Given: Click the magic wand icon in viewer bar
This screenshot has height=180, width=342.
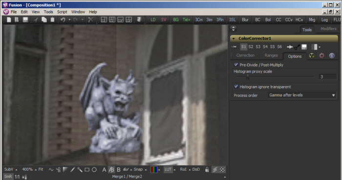Looking at the screenshot, I should [80, 170].
